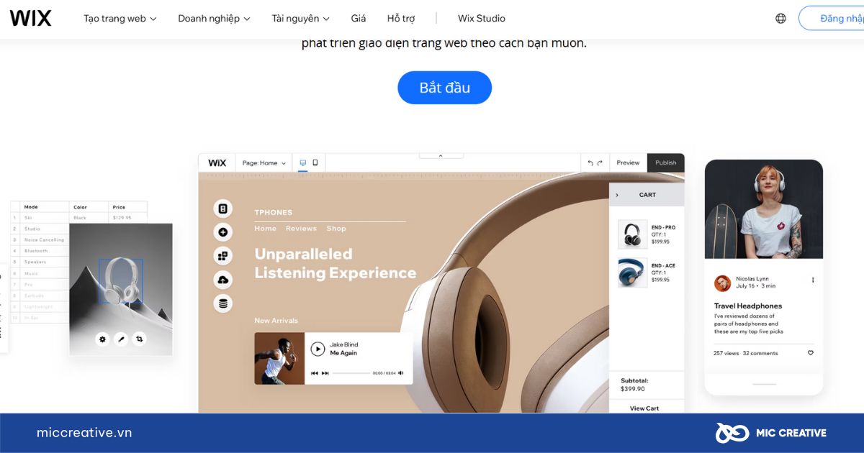Click the Color column header
The height and width of the screenshot is (453, 864).
coord(80,207)
